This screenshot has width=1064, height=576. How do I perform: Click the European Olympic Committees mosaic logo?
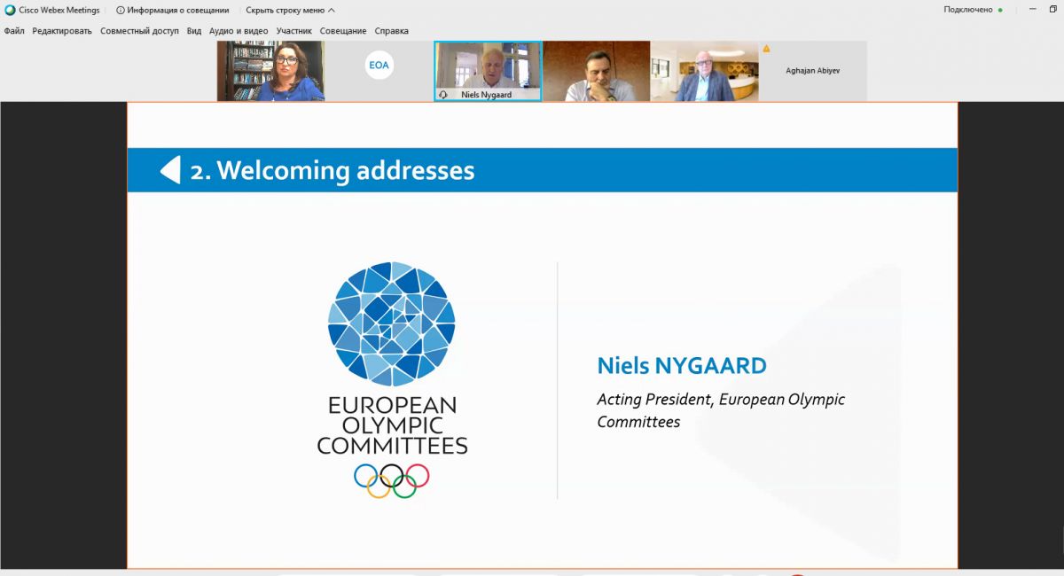pos(391,323)
